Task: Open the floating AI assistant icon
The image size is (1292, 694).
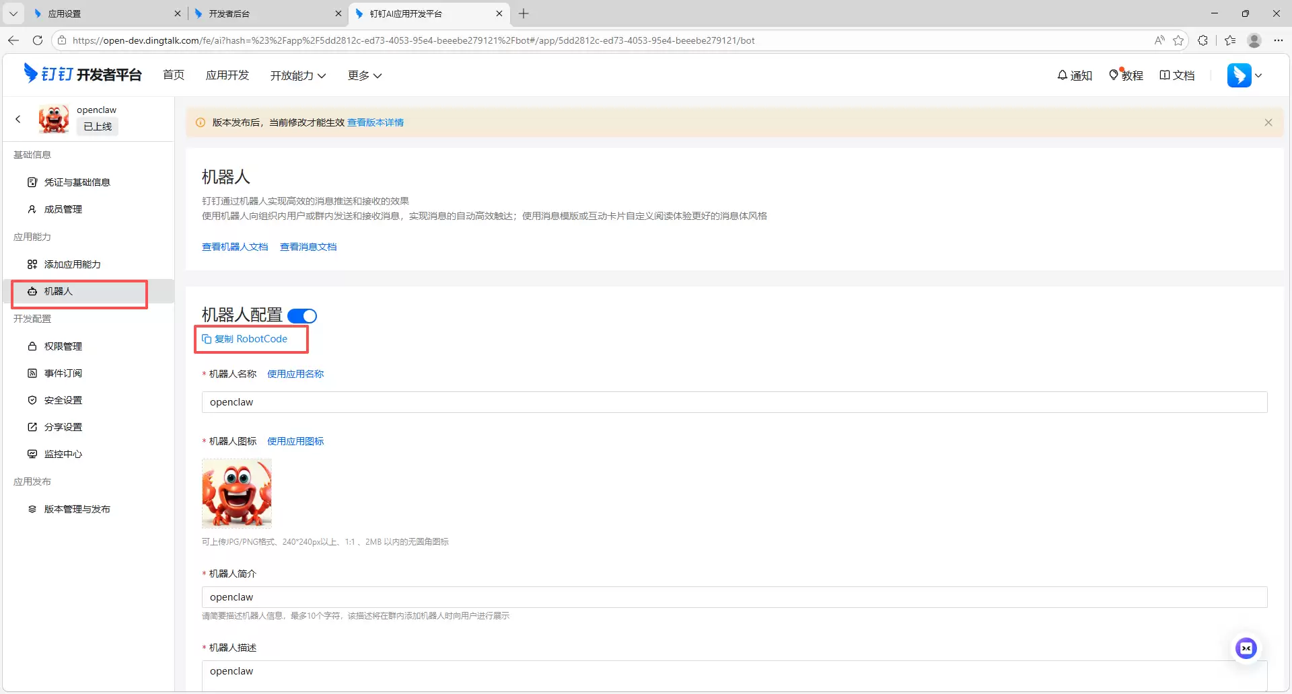Action: pyautogui.click(x=1246, y=648)
